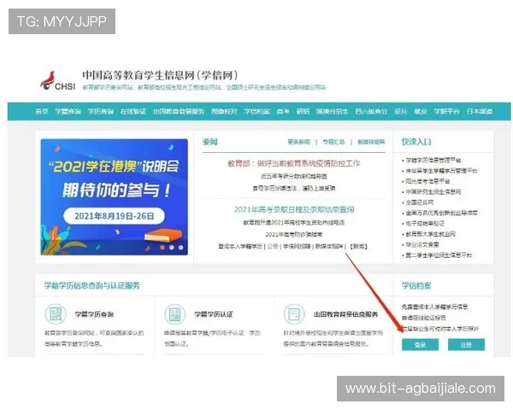The image size is (513, 410).
Task: Click 免费查询本人学籍学历信息 text
Action: (435, 307)
